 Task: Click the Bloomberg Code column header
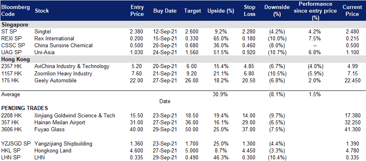(x=16, y=11)
